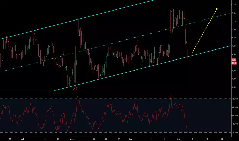Viewport: 239px width, 141px height.
Task: Click the 6.00 price axis label
Action: pos(234,71)
